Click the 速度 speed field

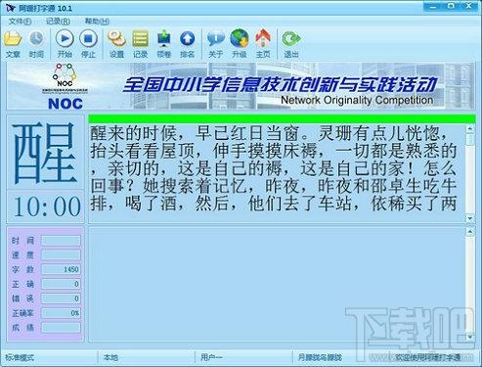[61, 254]
